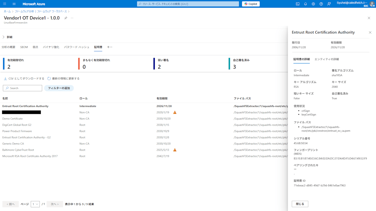Select the Generic Demo CA row
Viewport: 376px width, 211px height.
(144, 144)
